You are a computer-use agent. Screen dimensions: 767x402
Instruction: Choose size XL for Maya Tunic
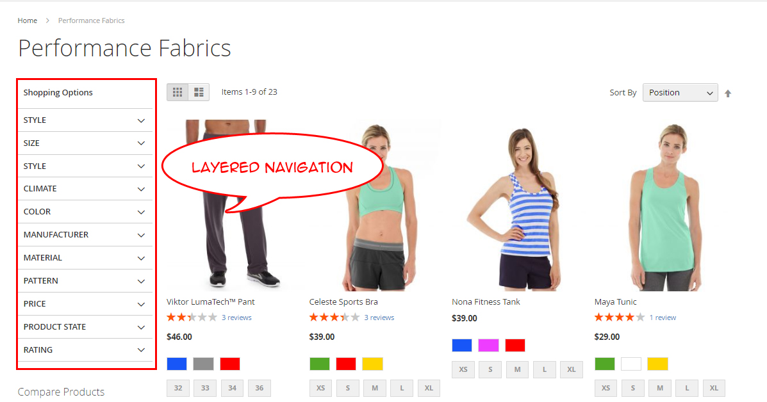714,388
